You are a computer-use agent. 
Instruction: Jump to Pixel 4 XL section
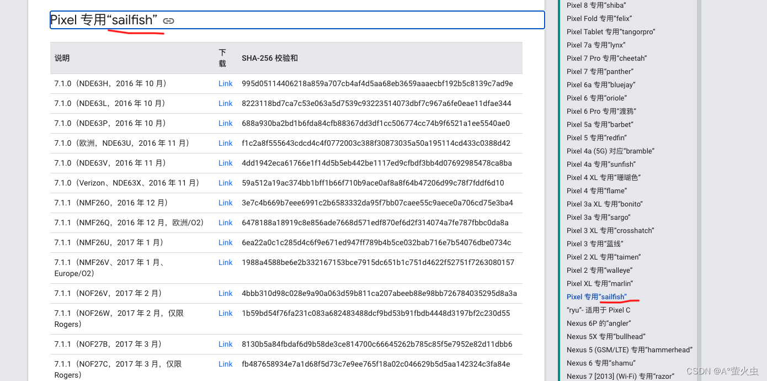604,177
